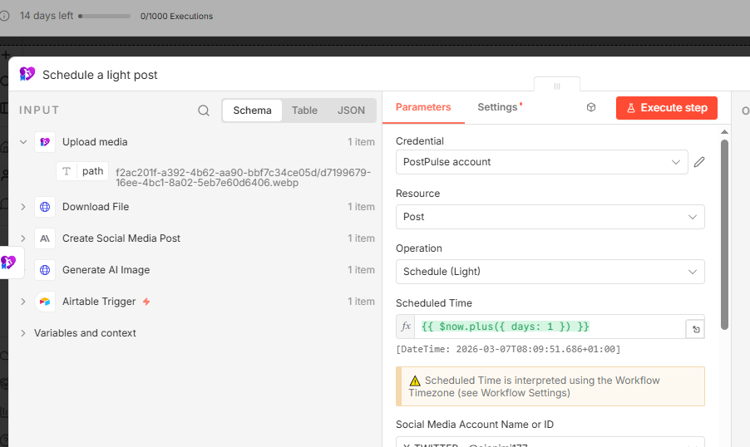The image size is (750, 447).
Task: Click the Scheduled Time expression field
Action: (x=550, y=327)
